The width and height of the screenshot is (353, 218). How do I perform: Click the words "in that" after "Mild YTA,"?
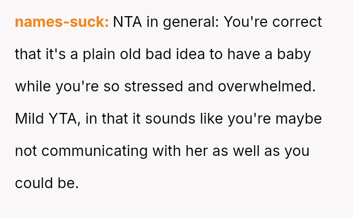(x=101, y=118)
